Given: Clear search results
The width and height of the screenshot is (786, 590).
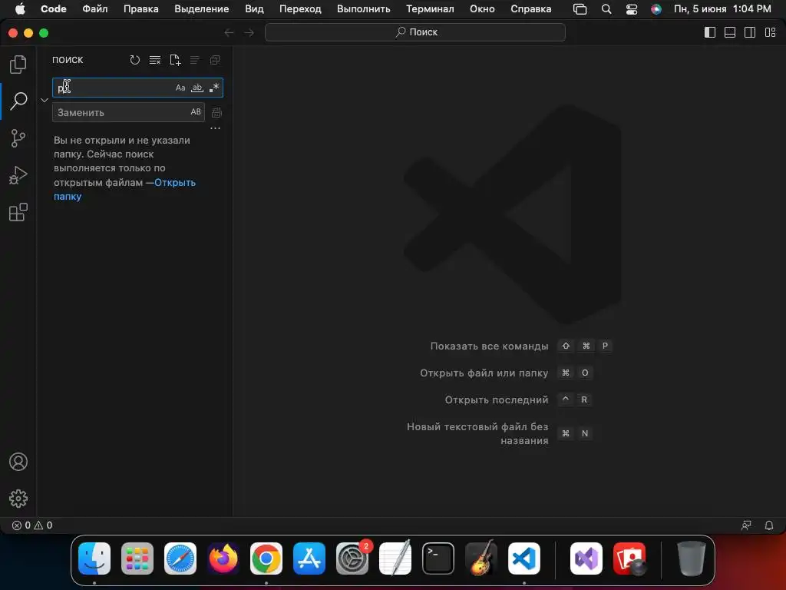Looking at the screenshot, I should pyautogui.click(x=155, y=60).
